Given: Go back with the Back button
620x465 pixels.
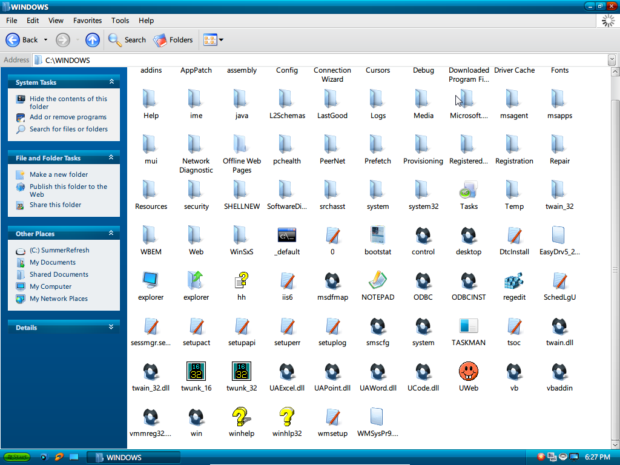Looking at the screenshot, I should point(22,40).
